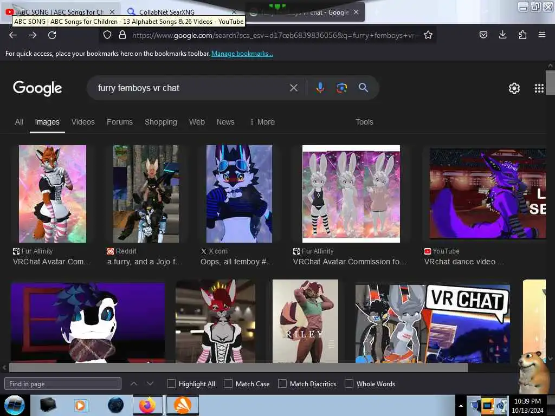
Task: Open the Google apps grid
Action: coord(539,88)
